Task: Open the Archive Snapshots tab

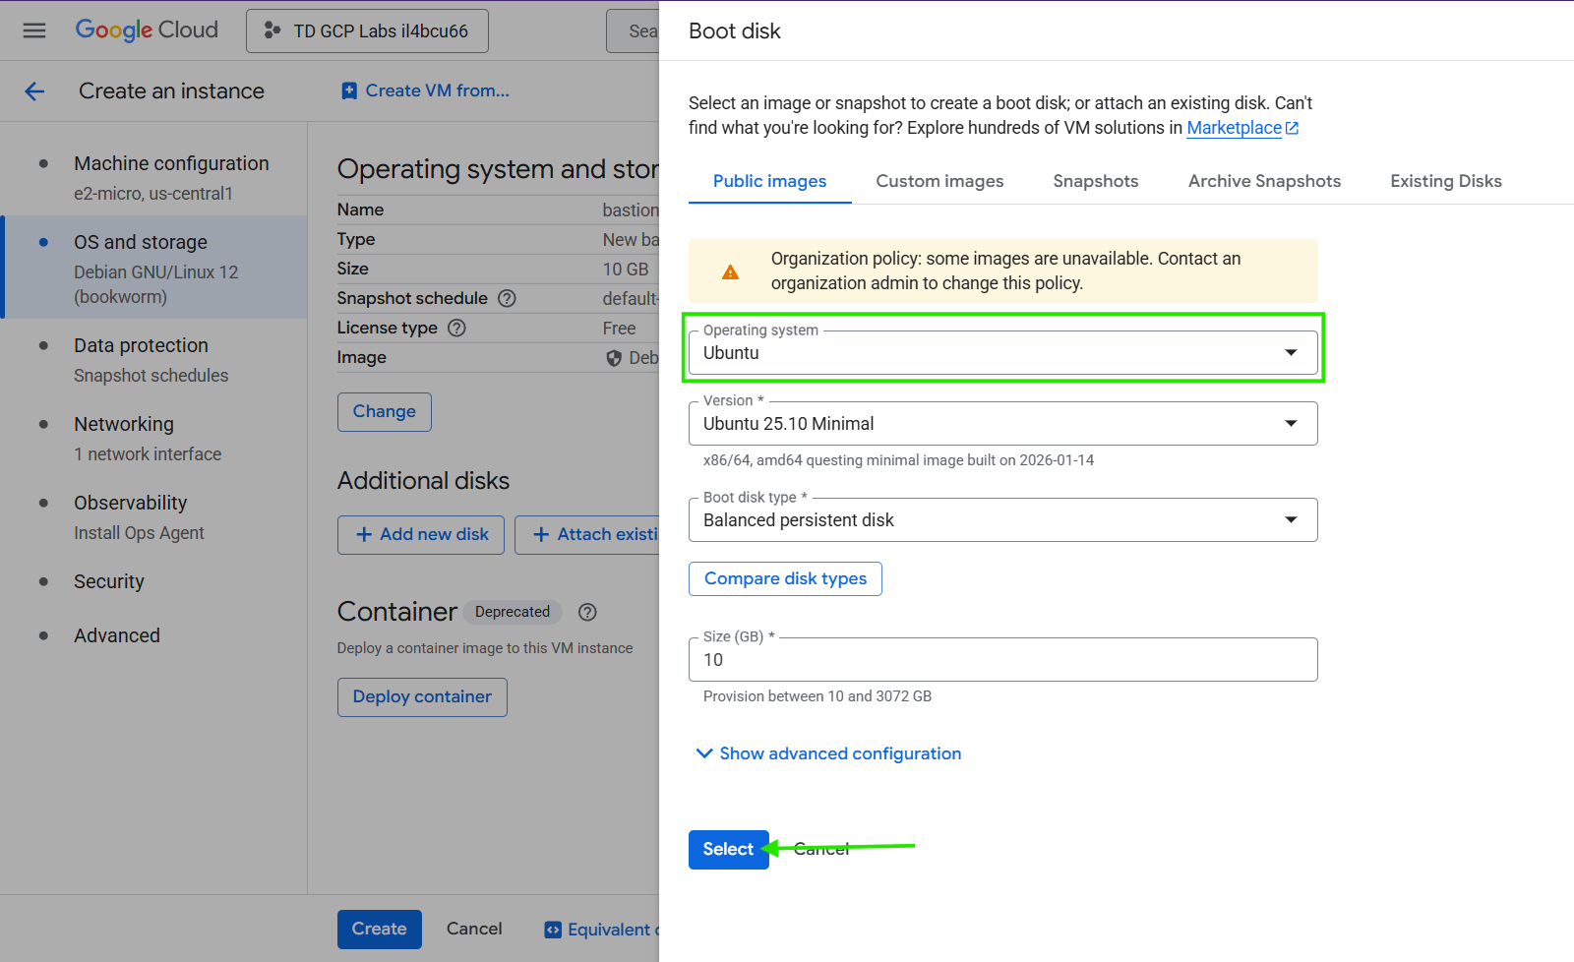Action: [1264, 181]
